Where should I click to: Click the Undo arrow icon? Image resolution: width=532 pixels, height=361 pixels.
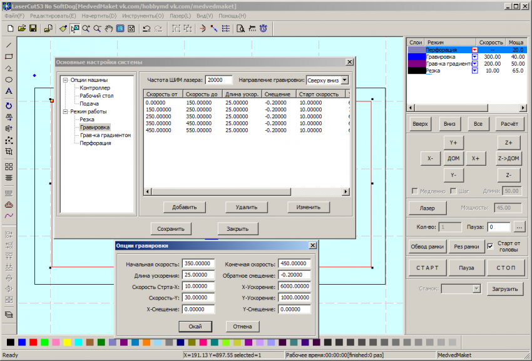146,29
